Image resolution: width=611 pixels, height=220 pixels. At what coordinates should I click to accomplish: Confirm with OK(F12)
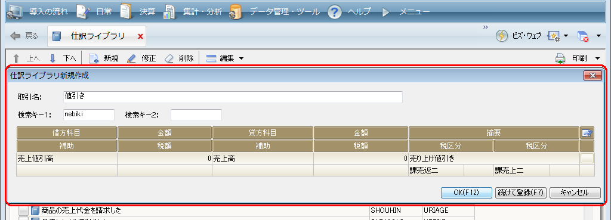(x=466, y=193)
